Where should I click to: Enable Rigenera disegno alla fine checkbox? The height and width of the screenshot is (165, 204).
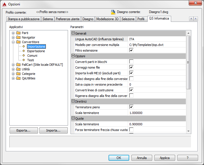pos(131,96)
